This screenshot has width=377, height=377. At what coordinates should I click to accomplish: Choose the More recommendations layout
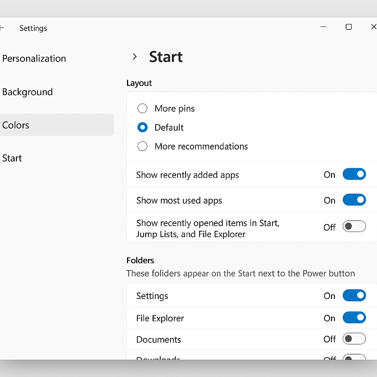pyautogui.click(x=142, y=146)
